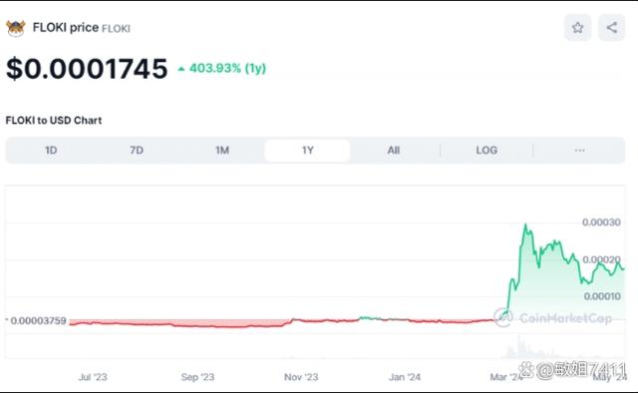Click the 403.93% (1y) change label
This screenshot has height=393, width=638.
pyautogui.click(x=222, y=68)
